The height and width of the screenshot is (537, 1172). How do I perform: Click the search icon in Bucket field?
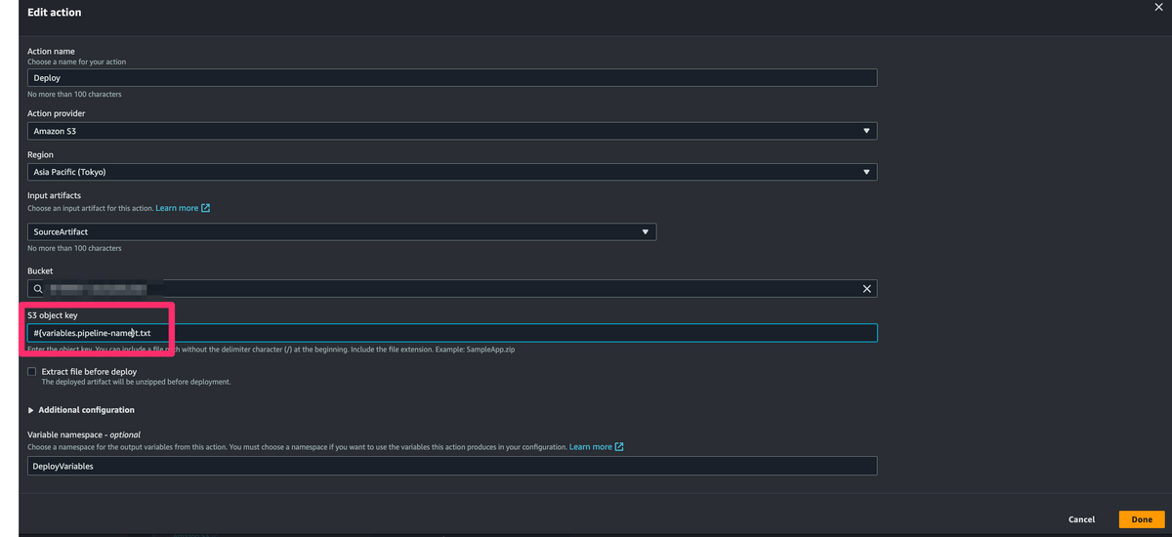38,289
